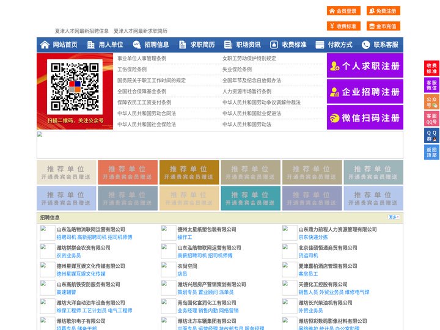The image size is (440, 330).
Task: Click the 金币充值 button
Action: pos(383,26)
